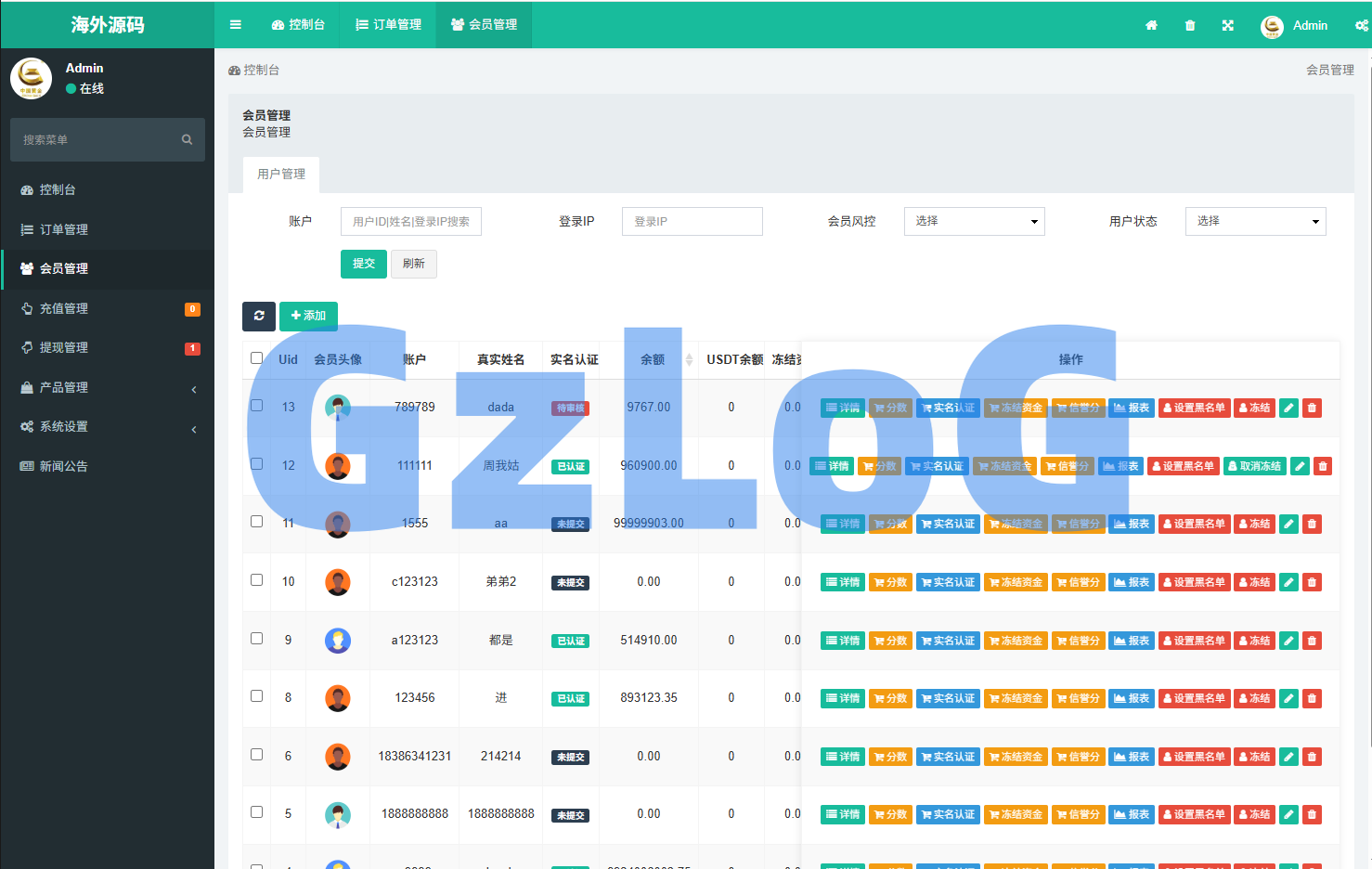Click the 刷新 button
Screen dimensions: 1372x869
coord(414,264)
